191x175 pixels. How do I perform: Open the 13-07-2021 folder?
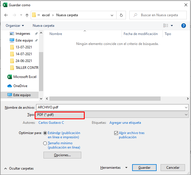[24, 47]
